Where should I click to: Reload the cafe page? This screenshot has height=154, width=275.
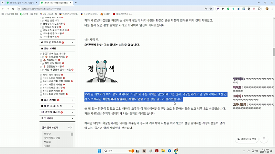click(13, 9)
